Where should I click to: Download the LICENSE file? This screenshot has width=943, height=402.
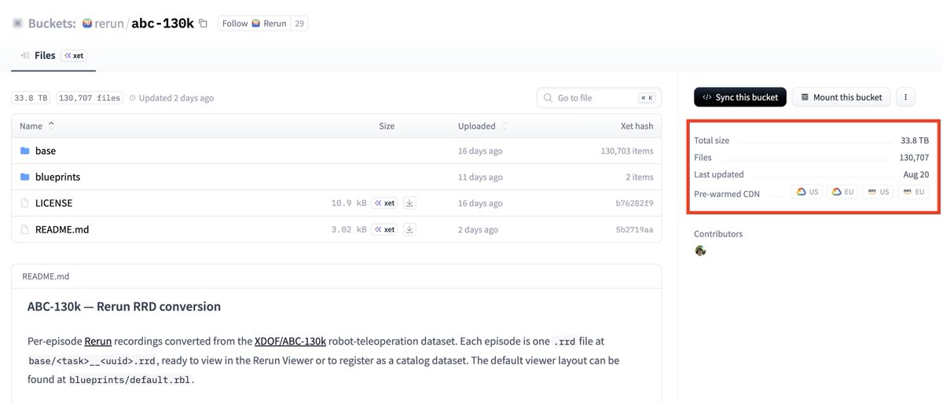[409, 203]
